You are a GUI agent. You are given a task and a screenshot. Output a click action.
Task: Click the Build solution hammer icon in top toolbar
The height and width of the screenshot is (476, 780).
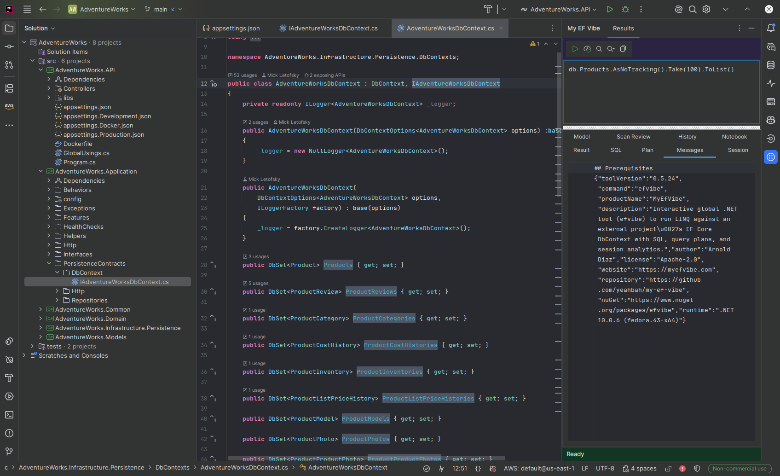(488, 9)
